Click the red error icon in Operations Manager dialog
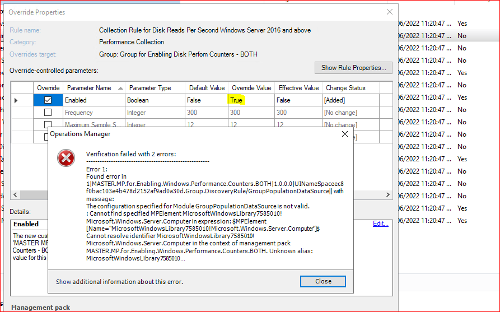Image resolution: width=500 pixels, height=312 pixels. click(x=66, y=158)
